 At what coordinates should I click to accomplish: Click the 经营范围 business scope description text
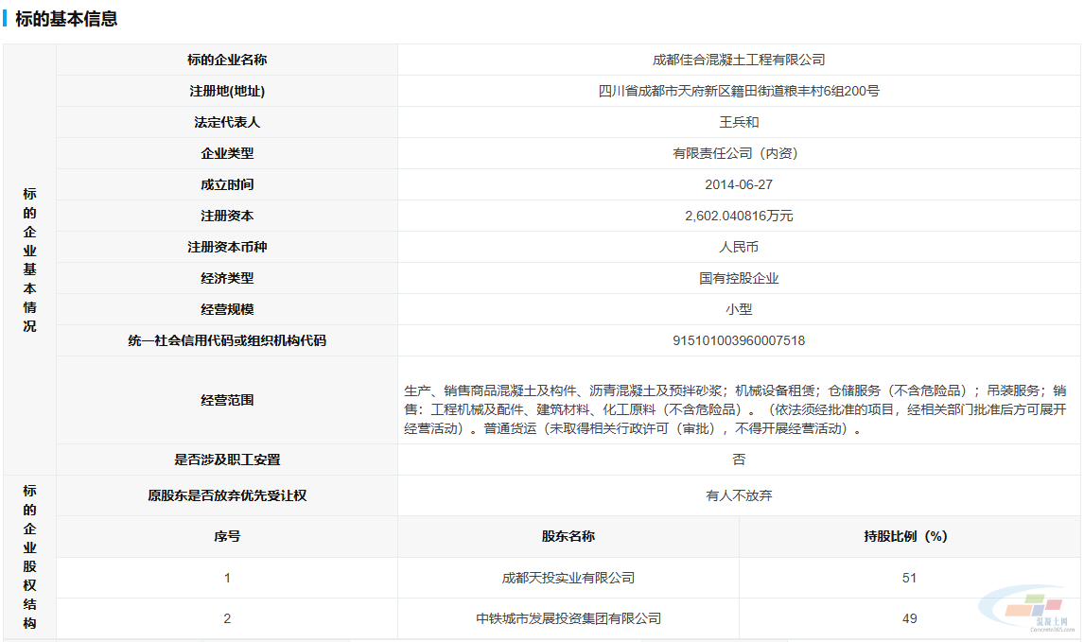click(739, 409)
